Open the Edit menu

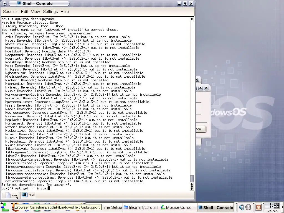click(x=24, y=12)
